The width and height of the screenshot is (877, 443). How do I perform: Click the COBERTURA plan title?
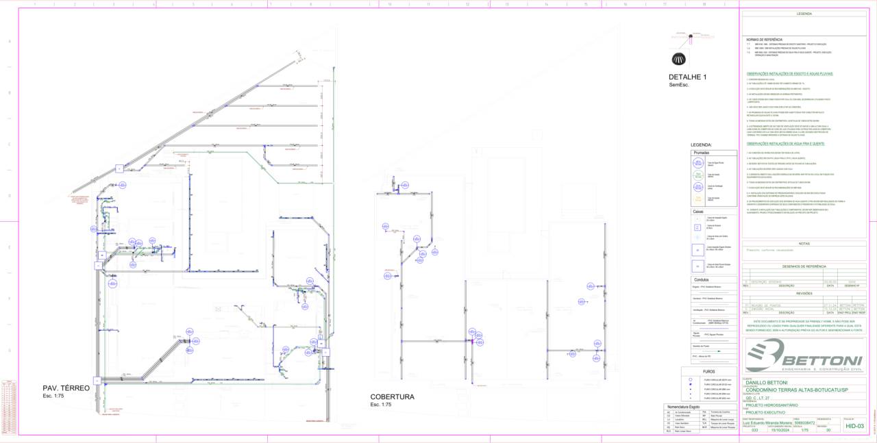(392, 397)
